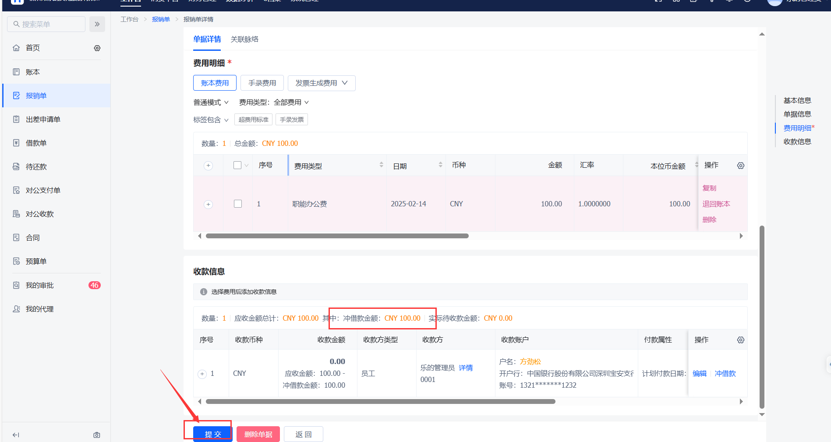Screen dimensions: 831x442
Task: Click the 冲借款 link in payment row
Action: coord(725,374)
